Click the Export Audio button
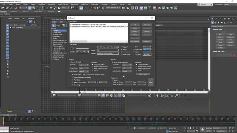237x133 pixels. click(x=143, y=74)
